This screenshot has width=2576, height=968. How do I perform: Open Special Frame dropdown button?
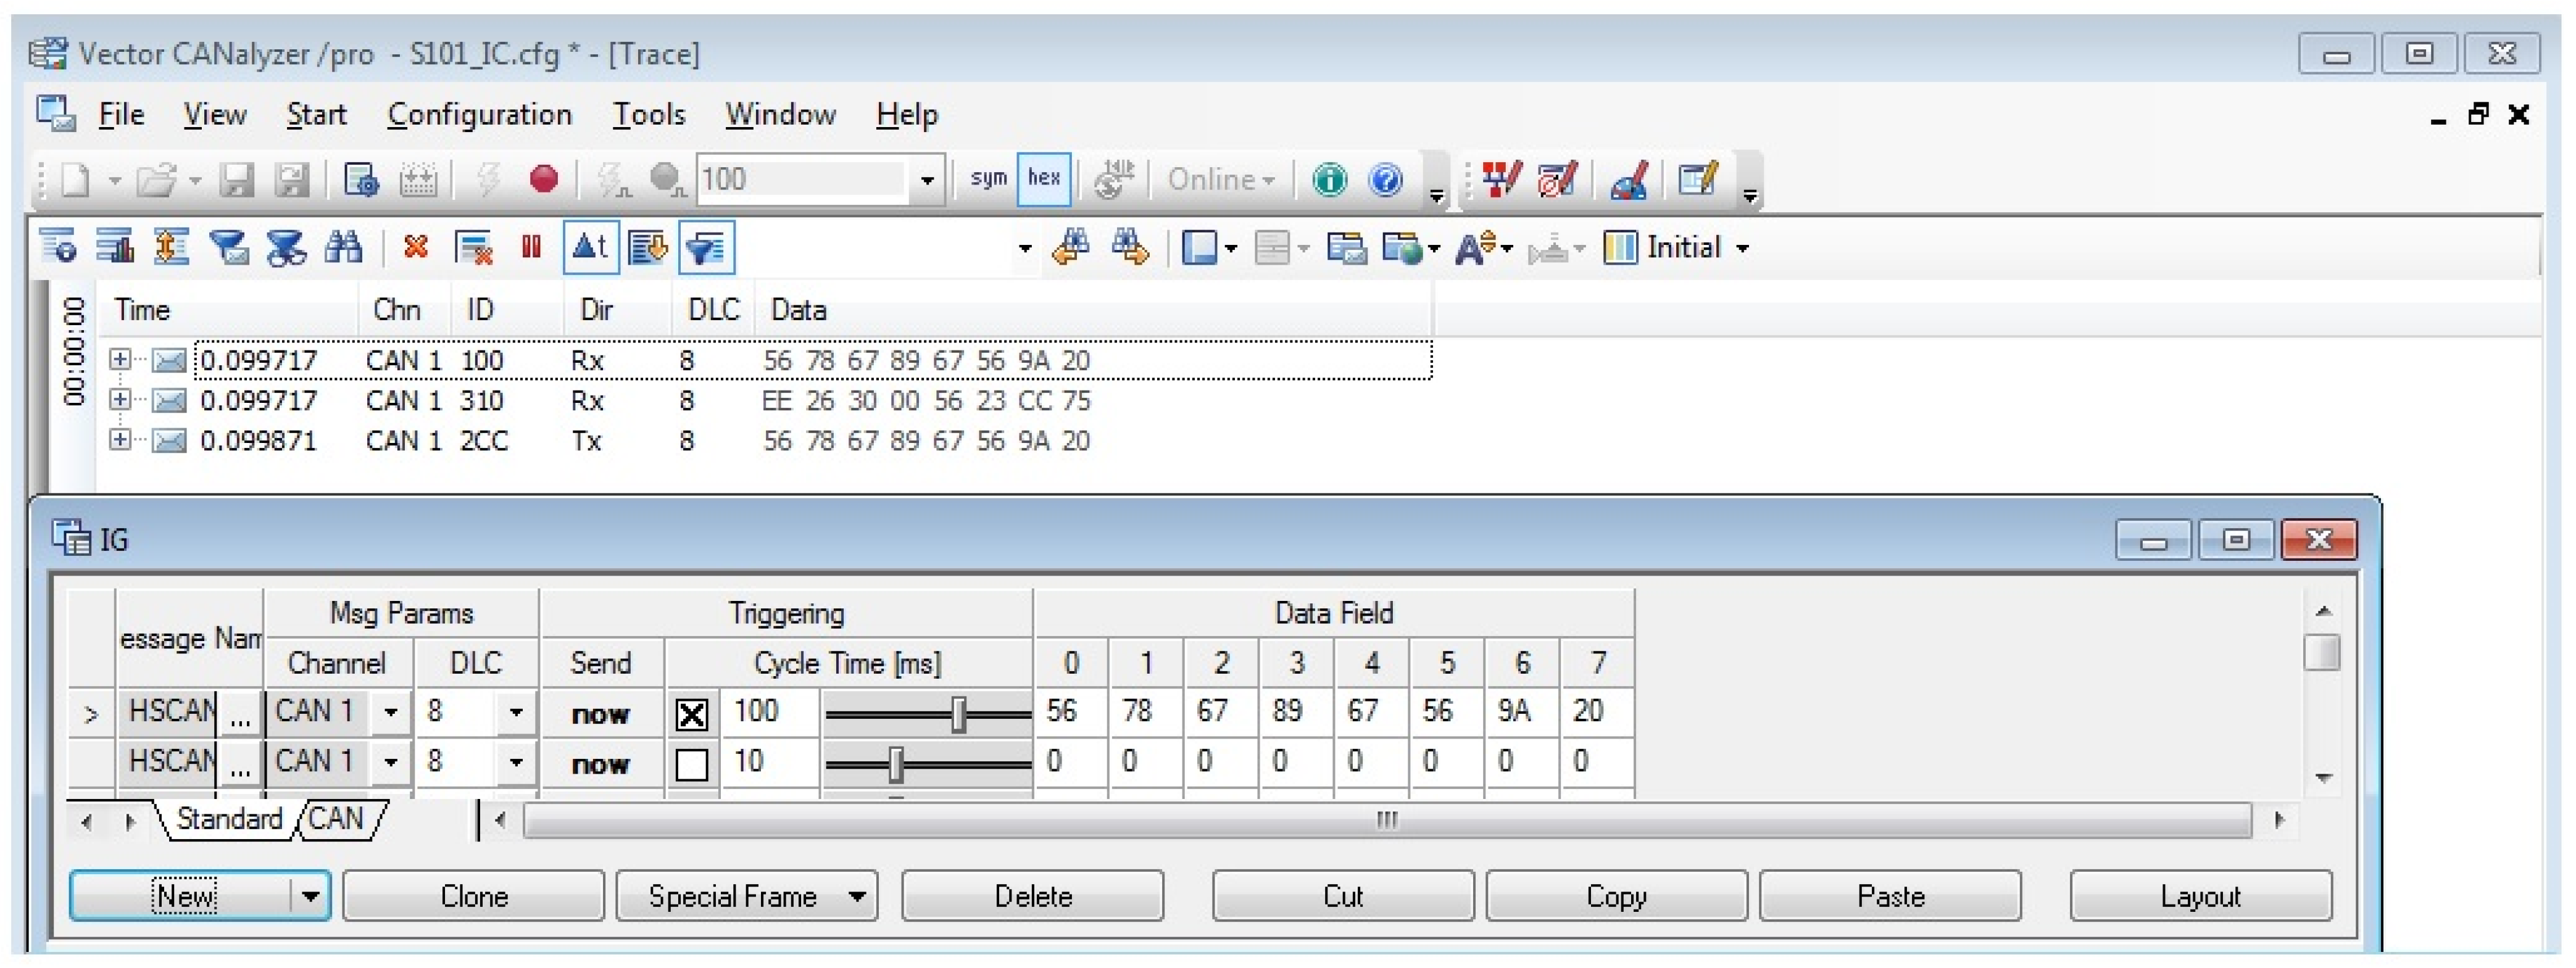click(x=747, y=895)
